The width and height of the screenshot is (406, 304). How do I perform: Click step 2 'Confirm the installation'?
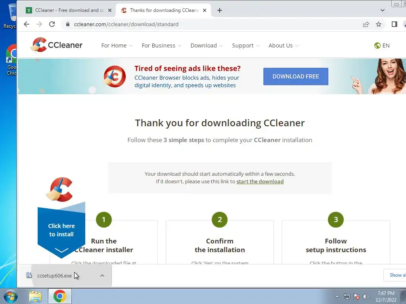point(220,245)
